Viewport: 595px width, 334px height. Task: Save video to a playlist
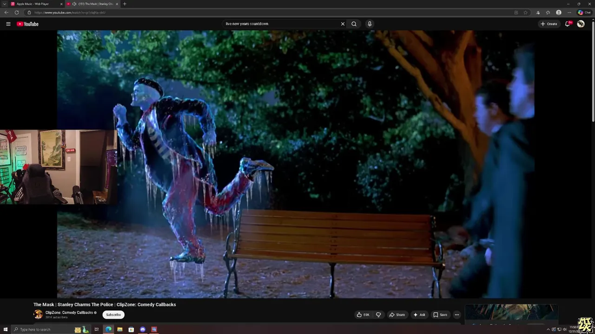tap(440, 315)
